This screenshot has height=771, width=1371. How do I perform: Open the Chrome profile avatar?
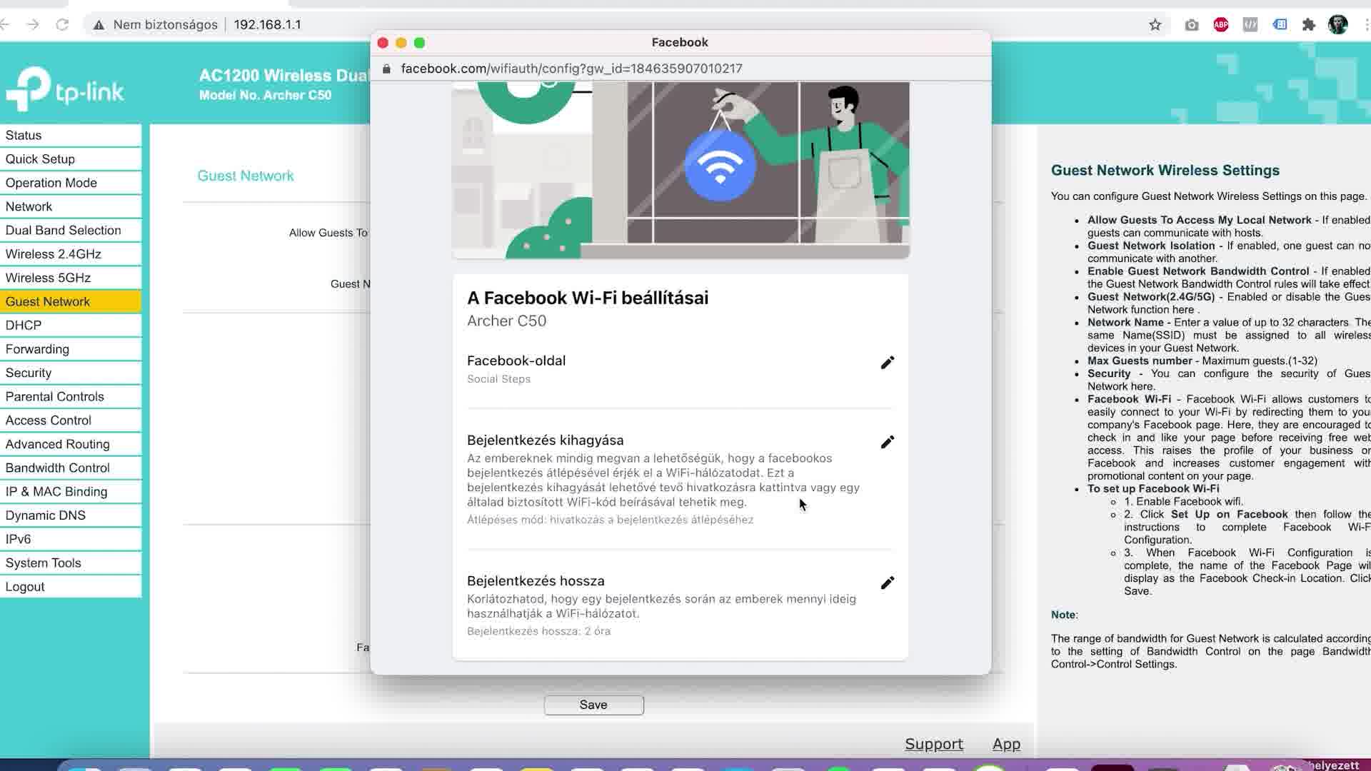1337,25
